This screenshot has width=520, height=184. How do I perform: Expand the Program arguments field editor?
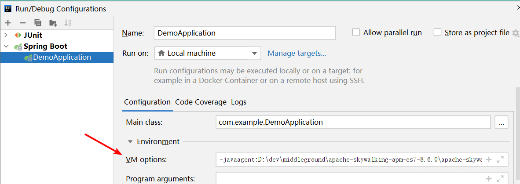point(500,179)
